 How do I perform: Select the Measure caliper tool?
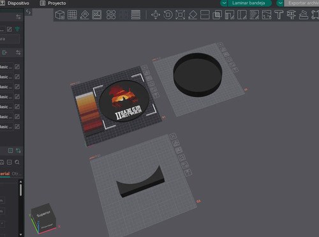click(291, 15)
